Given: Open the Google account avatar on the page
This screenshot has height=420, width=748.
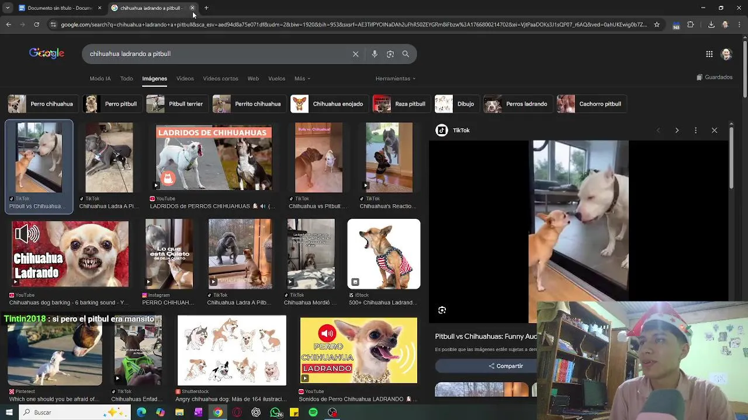Looking at the screenshot, I should point(726,54).
